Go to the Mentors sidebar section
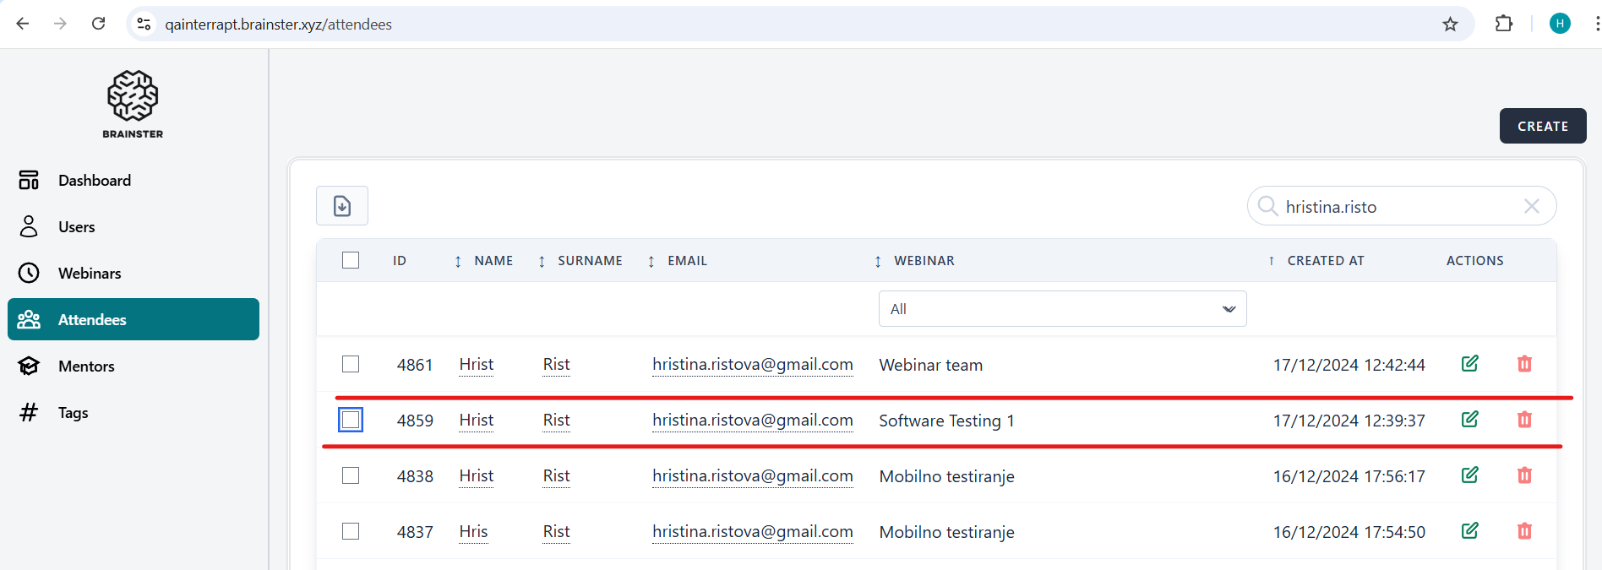The height and width of the screenshot is (570, 1602). [x=86, y=366]
